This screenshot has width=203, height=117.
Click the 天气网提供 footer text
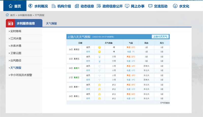[x=165, y=103]
